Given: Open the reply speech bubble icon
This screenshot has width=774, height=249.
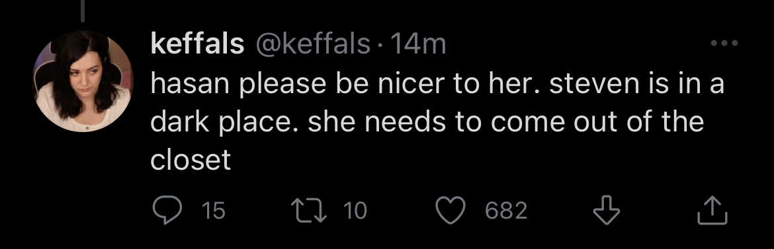Looking at the screenshot, I should (x=168, y=210).
